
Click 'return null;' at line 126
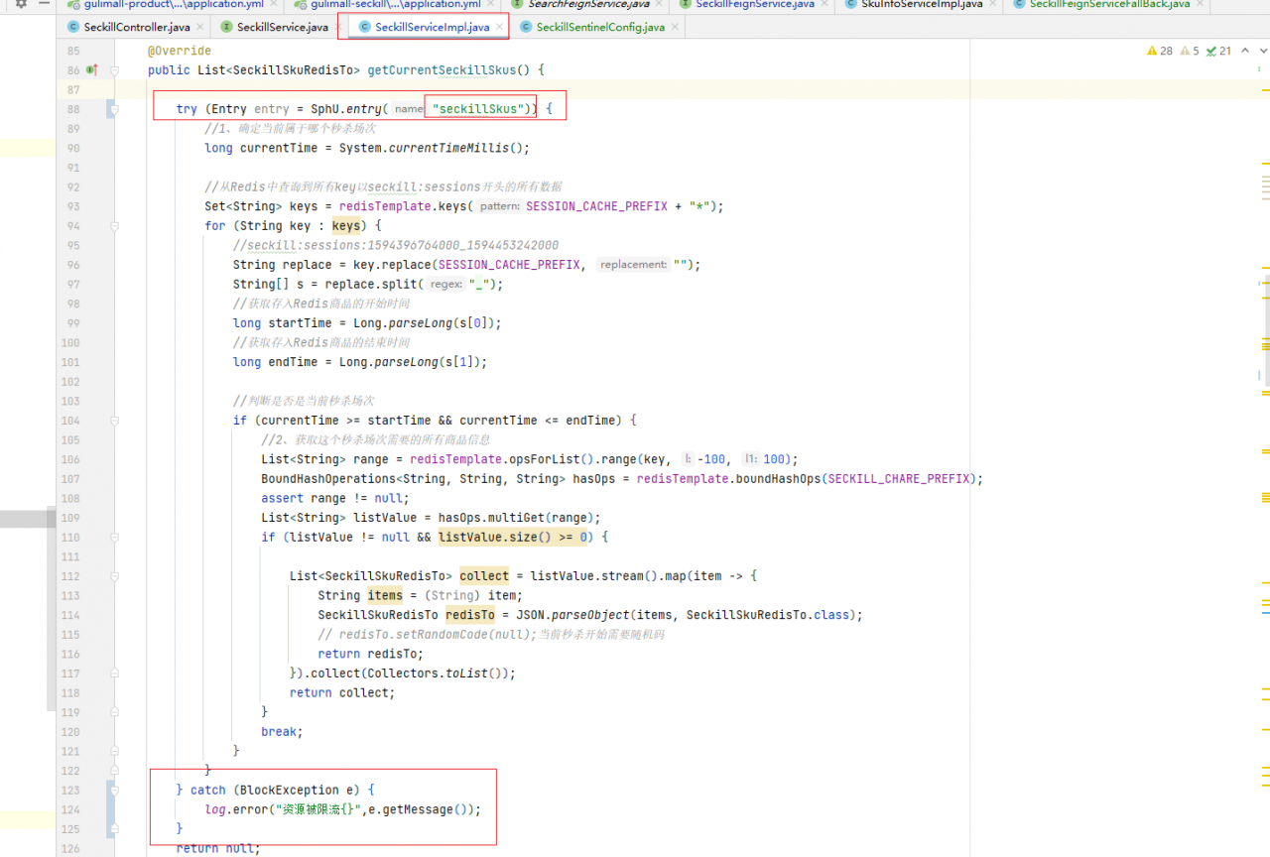coord(218,848)
